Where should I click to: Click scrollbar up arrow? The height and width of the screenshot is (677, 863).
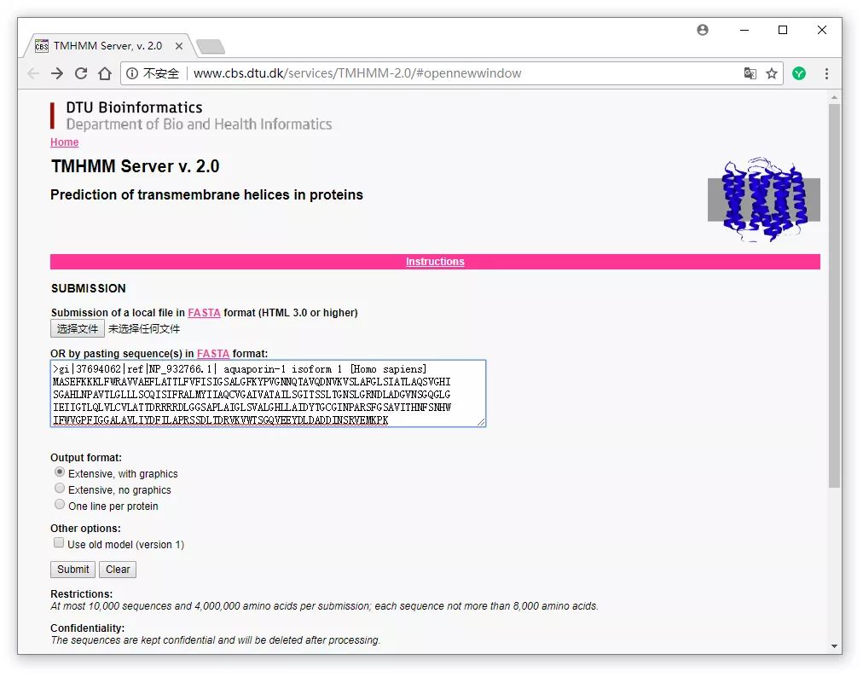tap(834, 97)
